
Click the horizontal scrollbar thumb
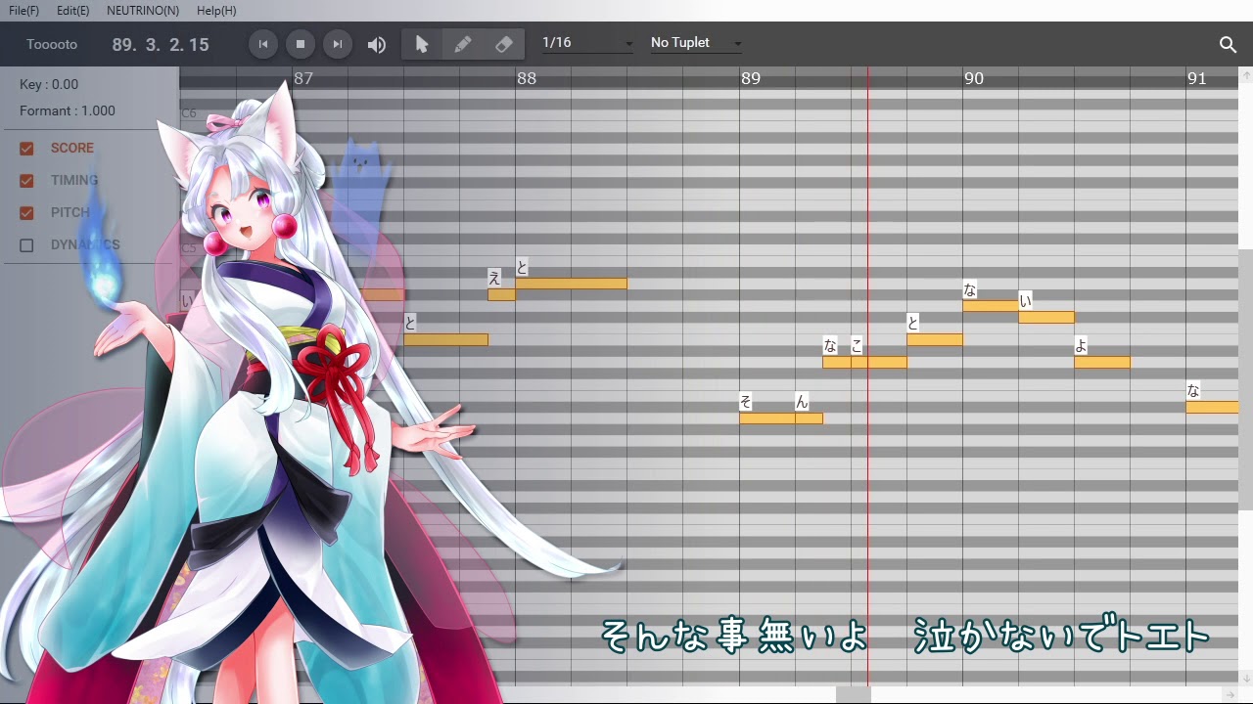pyautogui.click(x=854, y=694)
